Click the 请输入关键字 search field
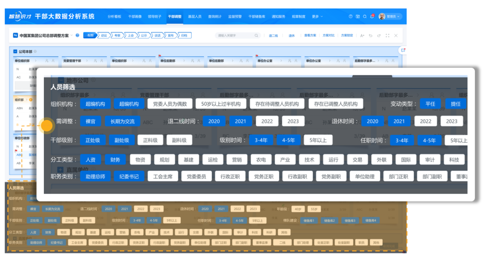 tap(234, 36)
